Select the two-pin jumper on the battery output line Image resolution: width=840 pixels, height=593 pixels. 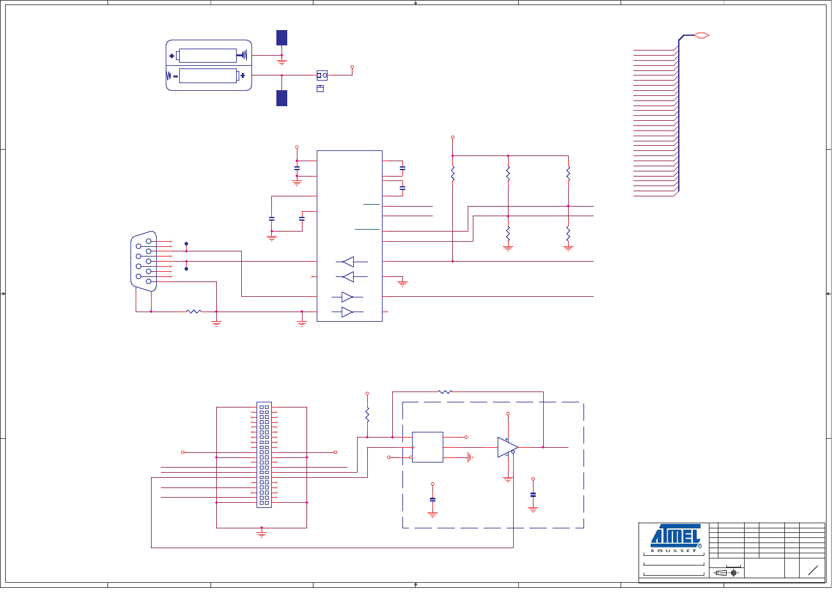point(322,75)
